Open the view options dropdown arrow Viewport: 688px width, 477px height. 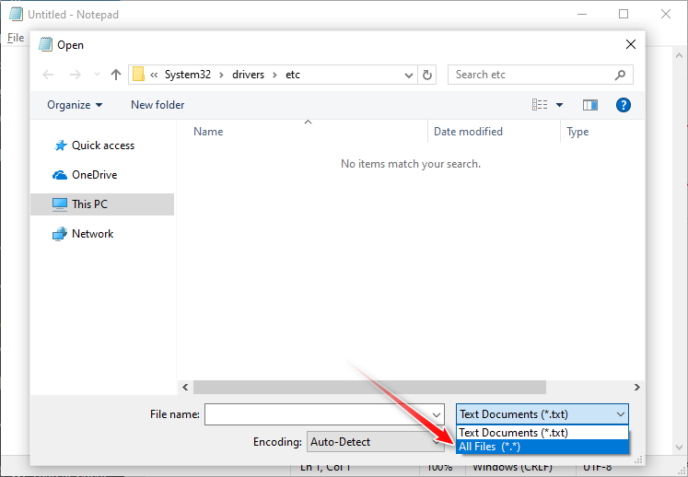(x=559, y=105)
